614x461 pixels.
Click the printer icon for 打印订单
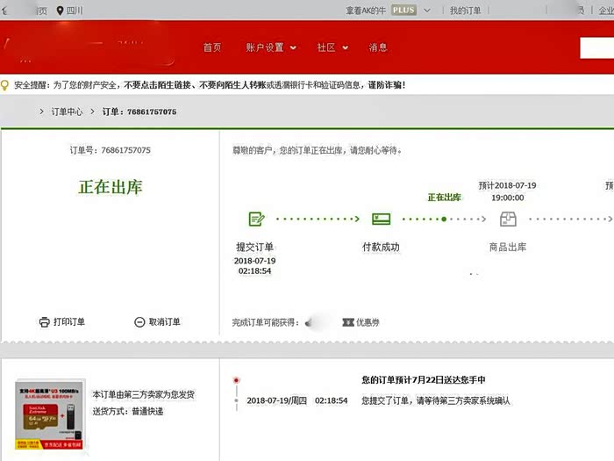[x=45, y=322]
